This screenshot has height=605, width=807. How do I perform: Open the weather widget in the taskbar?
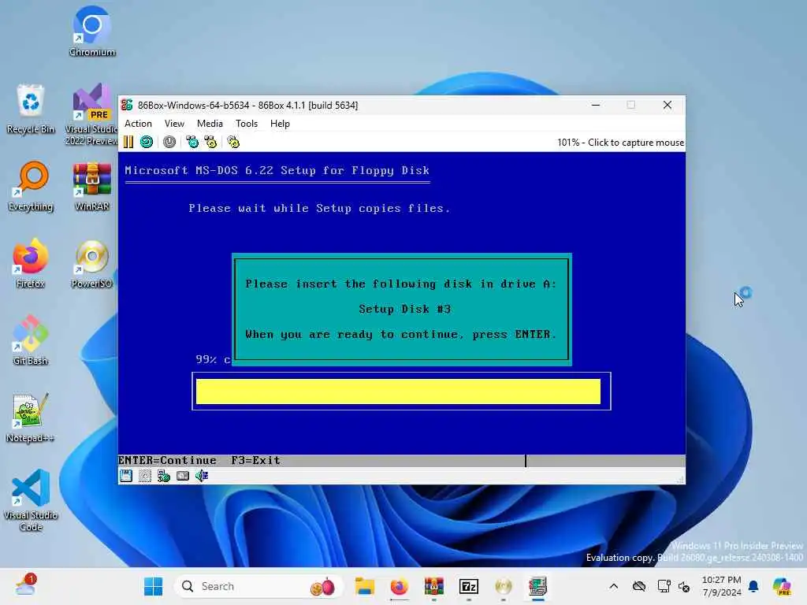coord(26,585)
